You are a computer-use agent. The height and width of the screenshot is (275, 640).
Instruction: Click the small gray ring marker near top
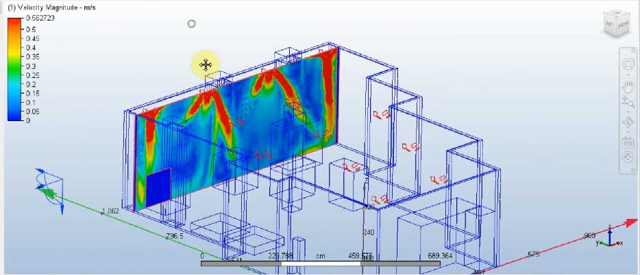[x=192, y=24]
